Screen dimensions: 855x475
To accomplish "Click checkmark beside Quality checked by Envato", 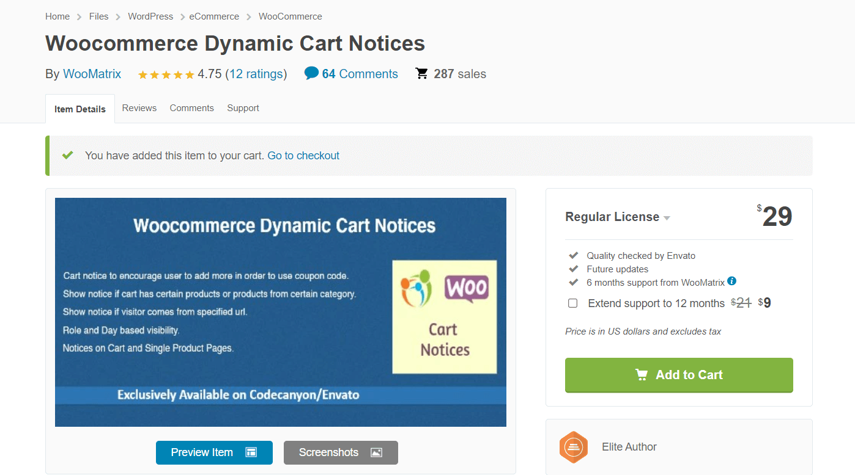I will point(573,255).
